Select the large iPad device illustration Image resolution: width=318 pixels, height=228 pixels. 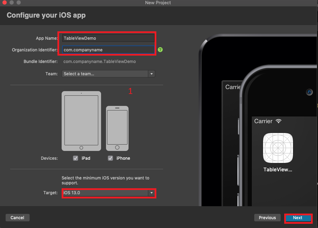coord(81,121)
